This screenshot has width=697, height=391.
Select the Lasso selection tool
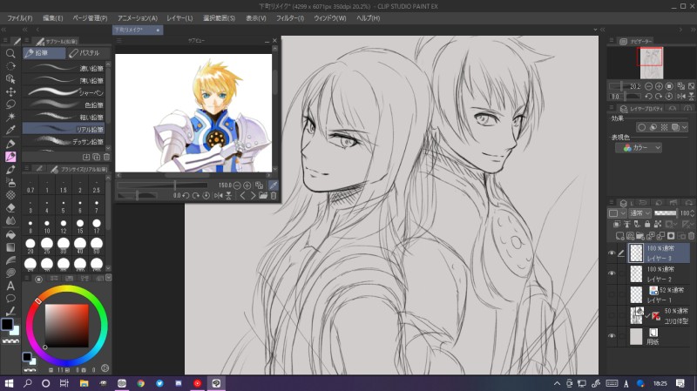[x=10, y=104]
